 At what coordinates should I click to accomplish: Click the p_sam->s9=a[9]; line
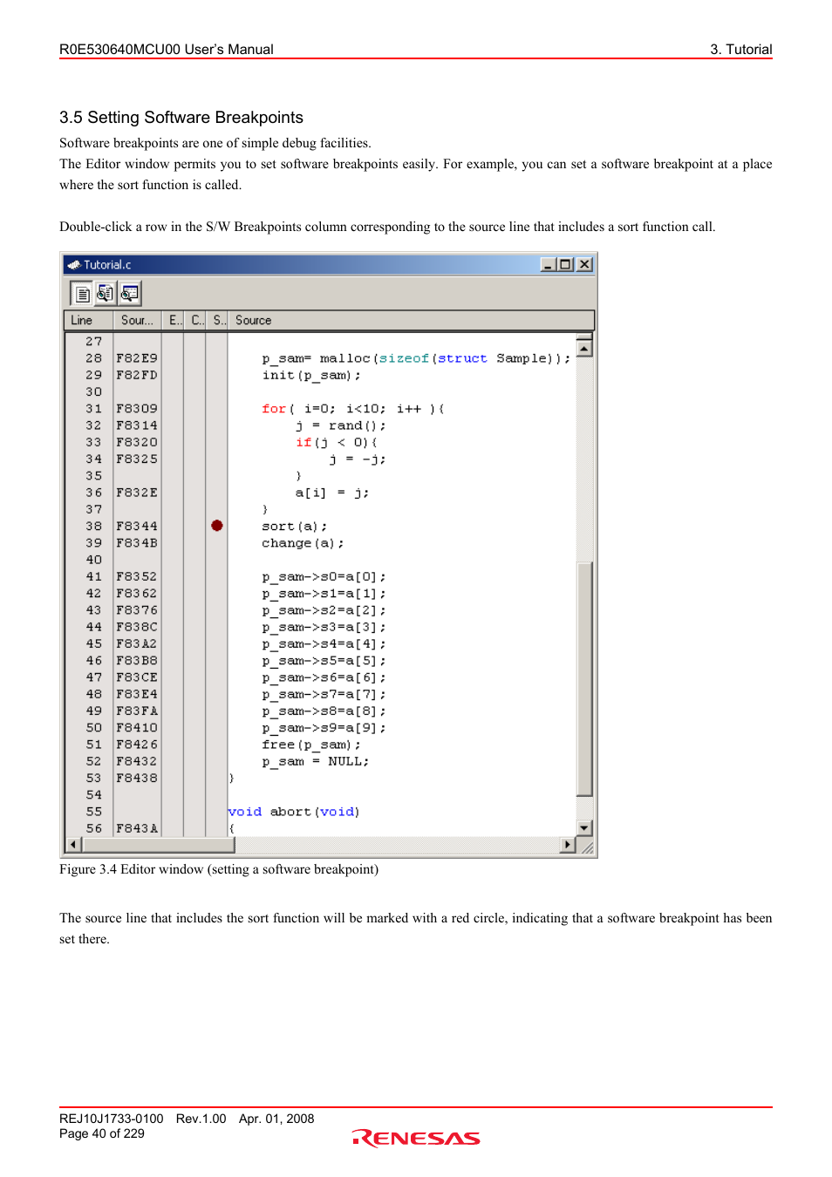click(324, 728)
